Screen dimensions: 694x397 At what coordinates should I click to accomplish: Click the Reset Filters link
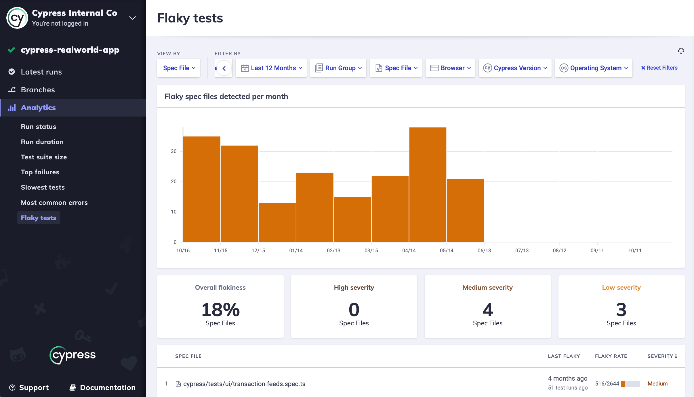click(x=659, y=68)
